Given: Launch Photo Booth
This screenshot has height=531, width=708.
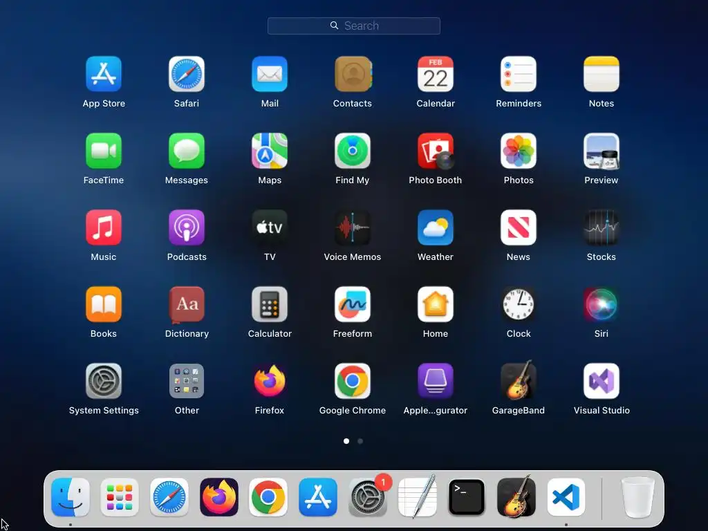Looking at the screenshot, I should click(436, 151).
